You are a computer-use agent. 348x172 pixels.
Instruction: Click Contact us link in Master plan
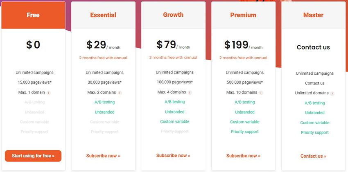pyautogui.click(x=313, y=156)
